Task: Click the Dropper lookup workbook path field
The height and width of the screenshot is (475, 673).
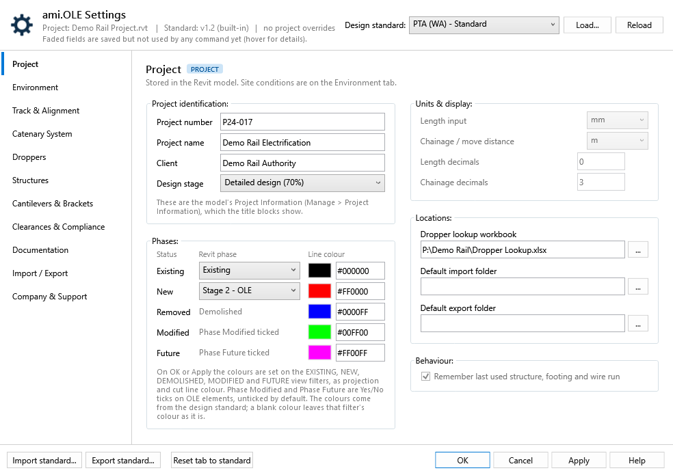Action: pos(523,249)
